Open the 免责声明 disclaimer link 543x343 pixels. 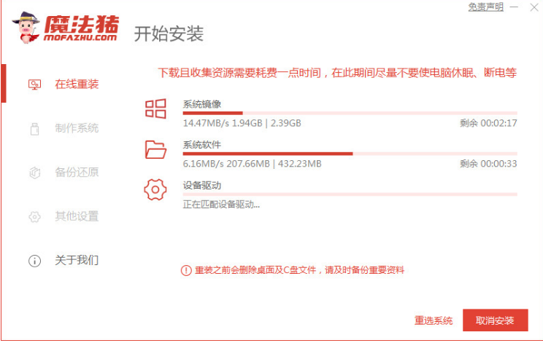click(485, 7)
